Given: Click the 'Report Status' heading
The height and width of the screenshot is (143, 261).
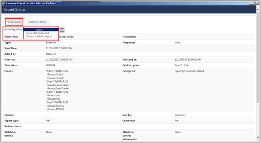Looking at the screenshot, I should pyautogui.click(x=14, y=9).
